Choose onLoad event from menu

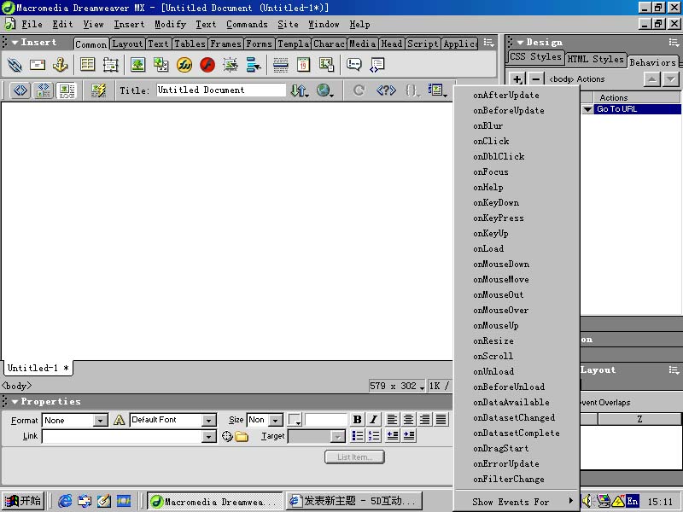[488, 248]
